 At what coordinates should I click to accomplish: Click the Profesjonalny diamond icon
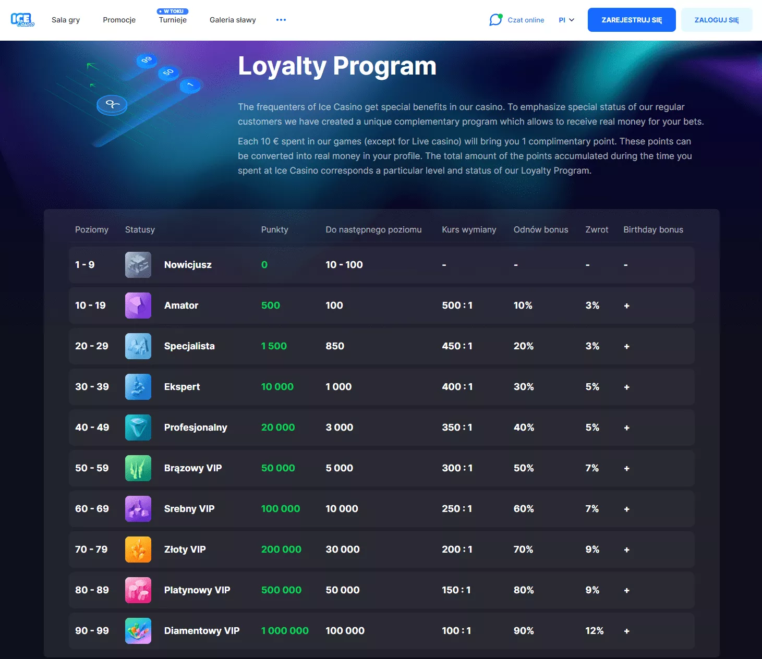pyautogui.click(x=138, y=428)
